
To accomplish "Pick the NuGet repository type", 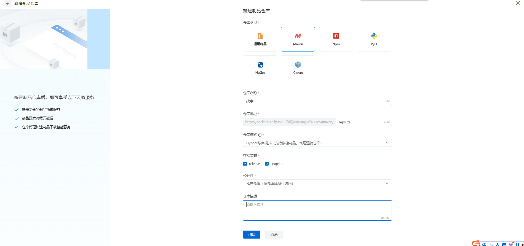I will 260,68.
